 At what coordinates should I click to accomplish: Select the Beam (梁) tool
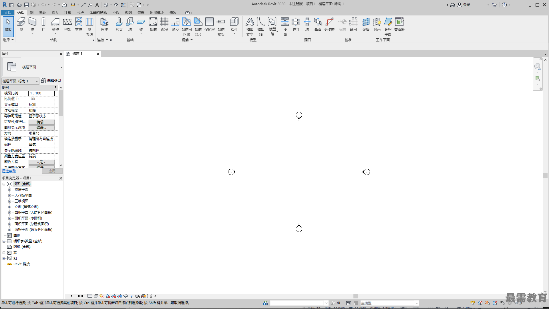tap(21, 25)
